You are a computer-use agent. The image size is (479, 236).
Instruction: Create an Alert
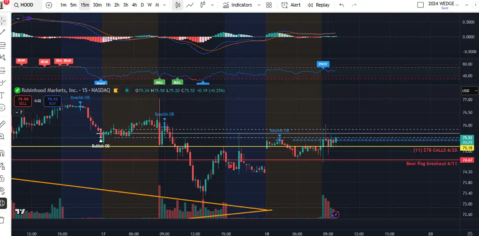291,5
